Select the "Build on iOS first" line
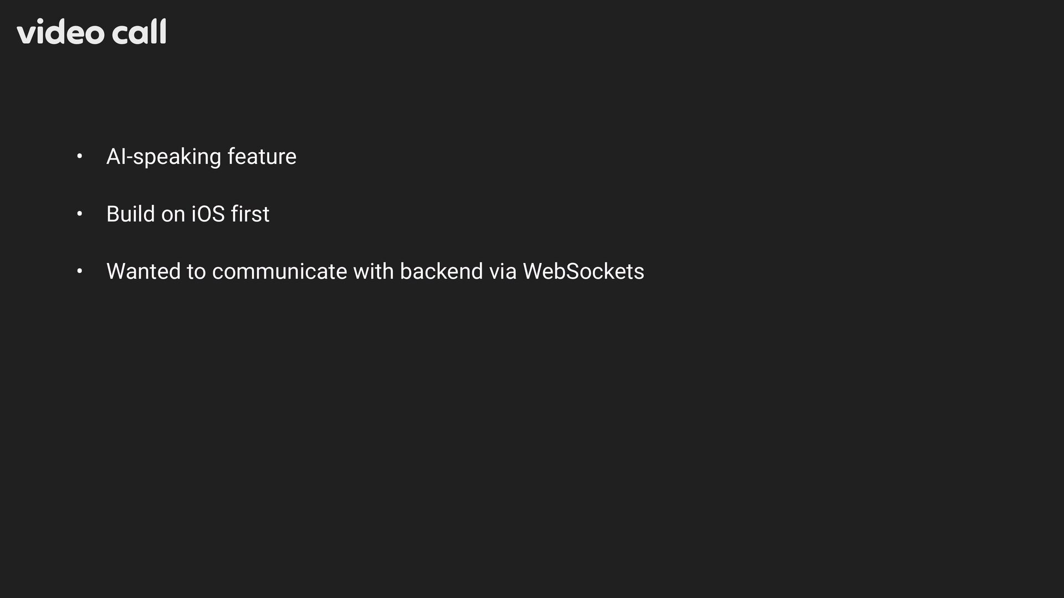The height and width of the screenshot is (598, 1064). (x=188, y=214)
